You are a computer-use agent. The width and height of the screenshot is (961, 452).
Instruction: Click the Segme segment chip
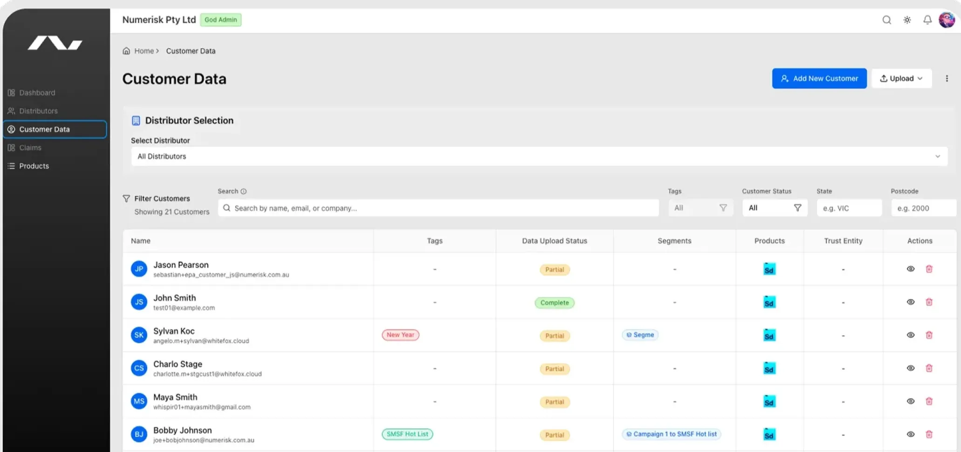click(x=640, y=335)
